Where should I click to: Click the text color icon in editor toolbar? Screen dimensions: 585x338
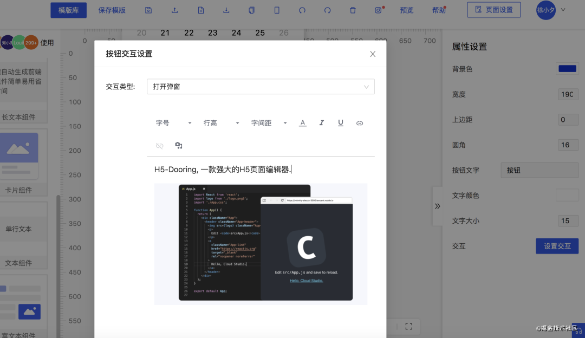click(x=303, y=123)
